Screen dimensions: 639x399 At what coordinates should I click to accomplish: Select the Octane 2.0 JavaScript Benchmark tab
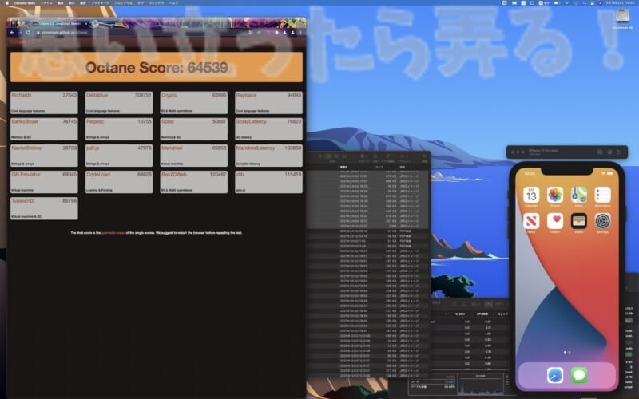point(61,24)
